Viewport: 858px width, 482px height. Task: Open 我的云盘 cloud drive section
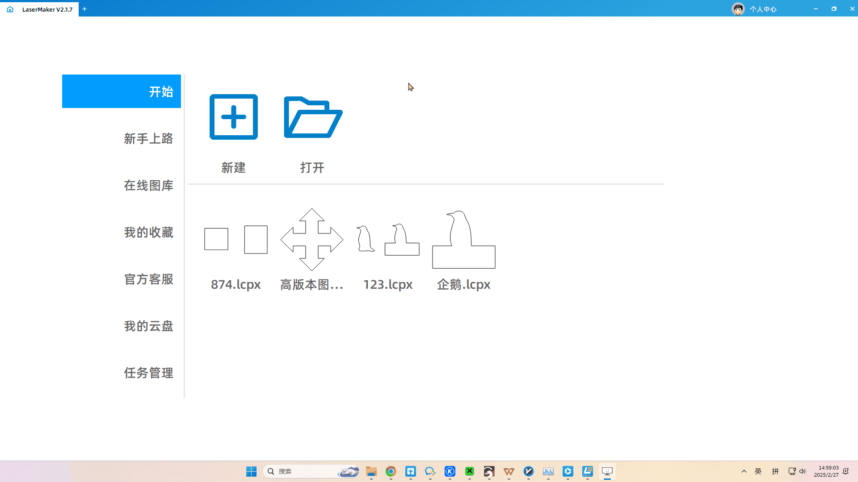click(148, 326)
